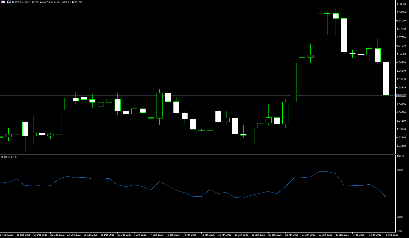Click the RSI(14) 45.36 indicator label
The width and height of the screenshot is (409, 238).
9,157
